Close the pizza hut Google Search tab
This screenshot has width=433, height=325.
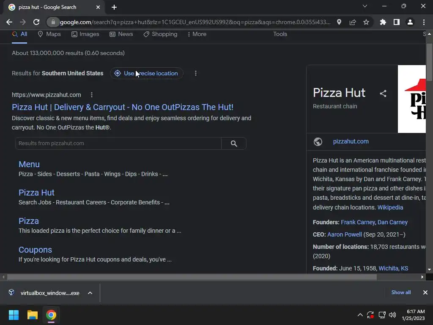98,7
